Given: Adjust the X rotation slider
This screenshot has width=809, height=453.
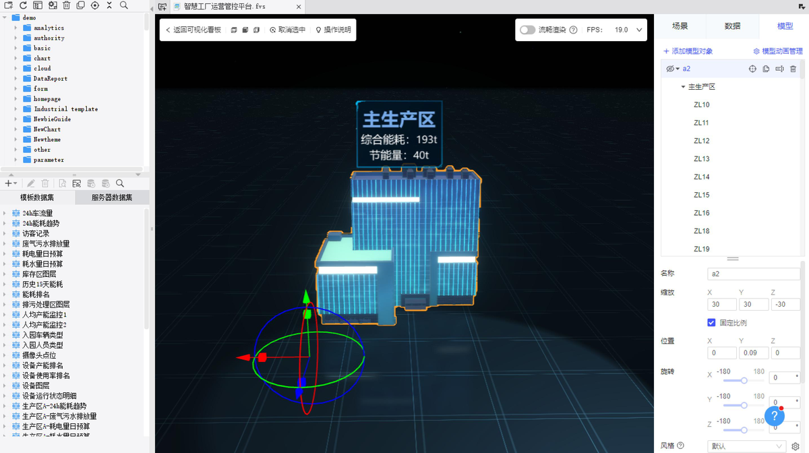Looking at the screenshot, I should point(744,380).
